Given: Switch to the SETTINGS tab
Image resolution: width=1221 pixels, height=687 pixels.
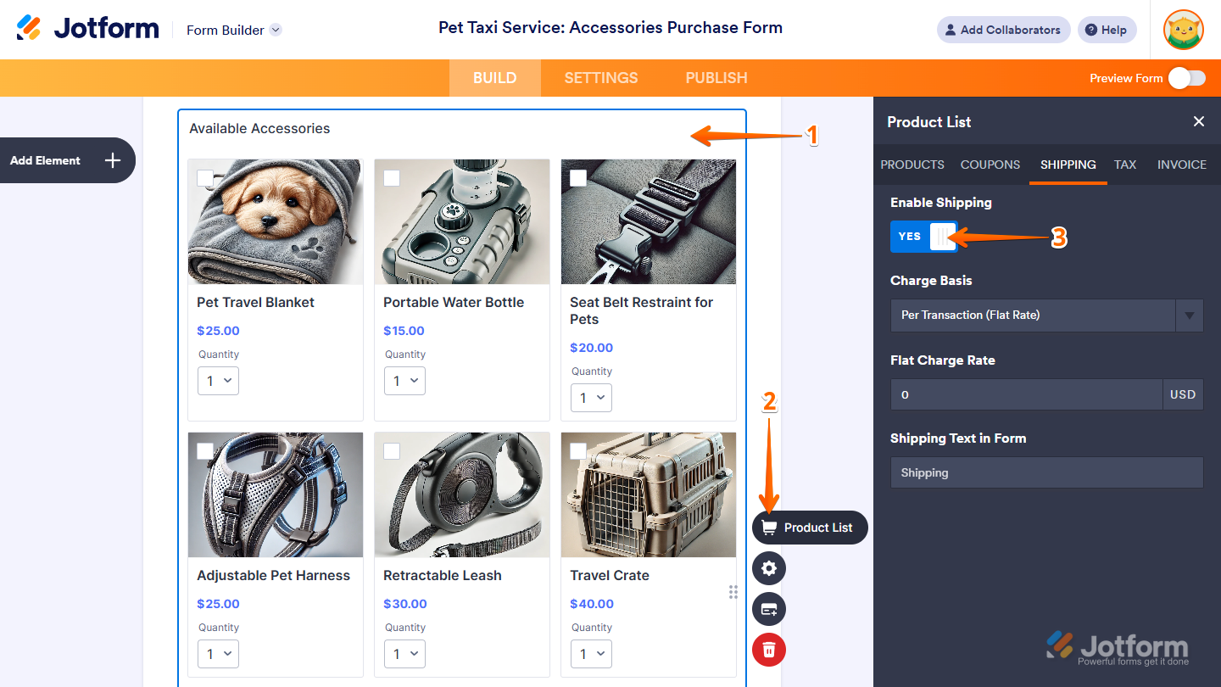Looking at the screenshot, I should [601, 78].
